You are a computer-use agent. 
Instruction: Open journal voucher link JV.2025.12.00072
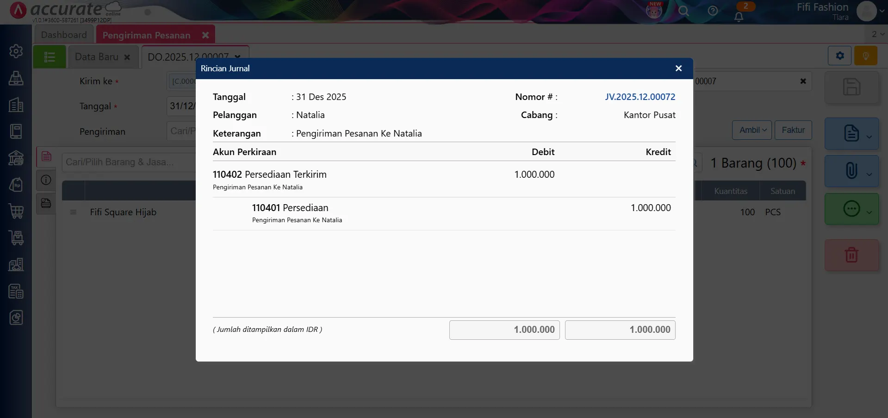[x=640, y=97]
